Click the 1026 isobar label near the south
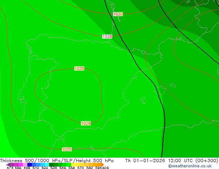The image size is (219, 169). pyautogui.click(x=67, y=149)
